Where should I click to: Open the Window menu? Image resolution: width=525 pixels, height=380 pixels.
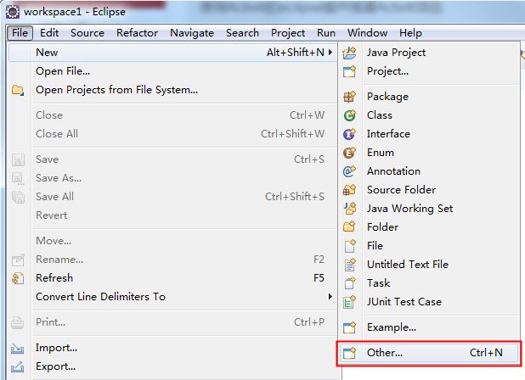pyautogui.click(x=367, y=33)
